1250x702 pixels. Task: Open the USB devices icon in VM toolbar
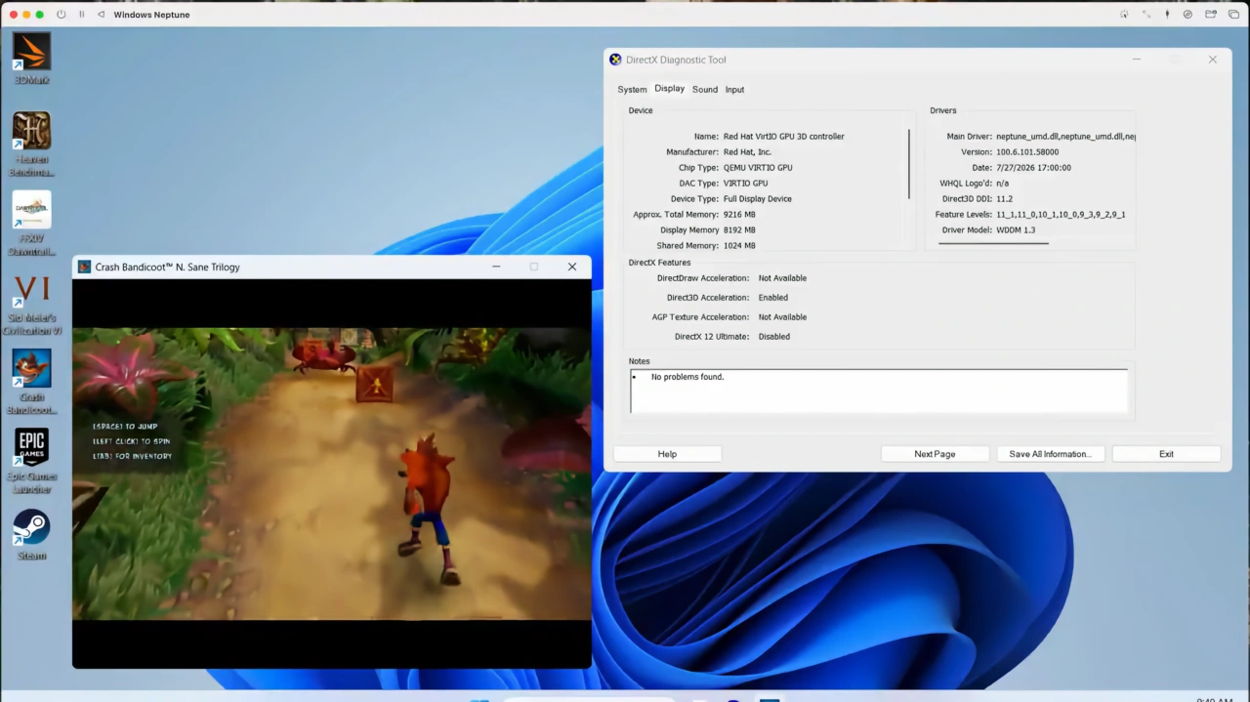pyautogui.click(x=1167, y=15)
